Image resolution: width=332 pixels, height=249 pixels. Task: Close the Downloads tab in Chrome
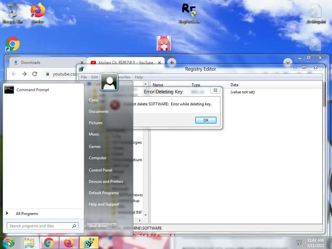(x=82, y=63)
